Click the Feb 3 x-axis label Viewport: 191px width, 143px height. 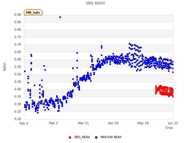tap(24, 123)
